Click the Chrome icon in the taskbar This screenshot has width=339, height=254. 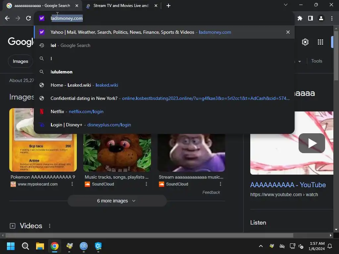pos(55,246)
